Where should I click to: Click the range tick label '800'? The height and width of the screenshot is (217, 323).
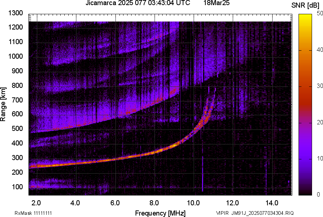coord(17,85)
